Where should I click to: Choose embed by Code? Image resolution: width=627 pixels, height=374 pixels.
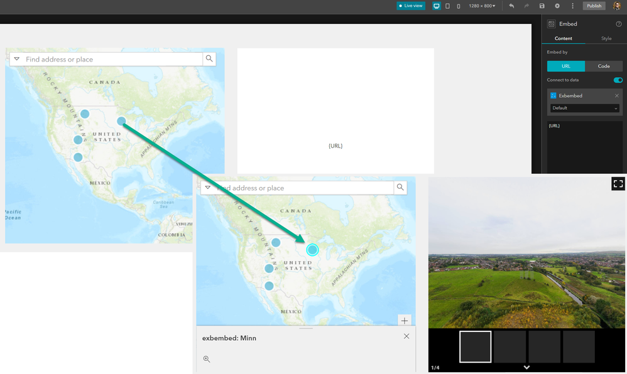click(x=604, y=66)
